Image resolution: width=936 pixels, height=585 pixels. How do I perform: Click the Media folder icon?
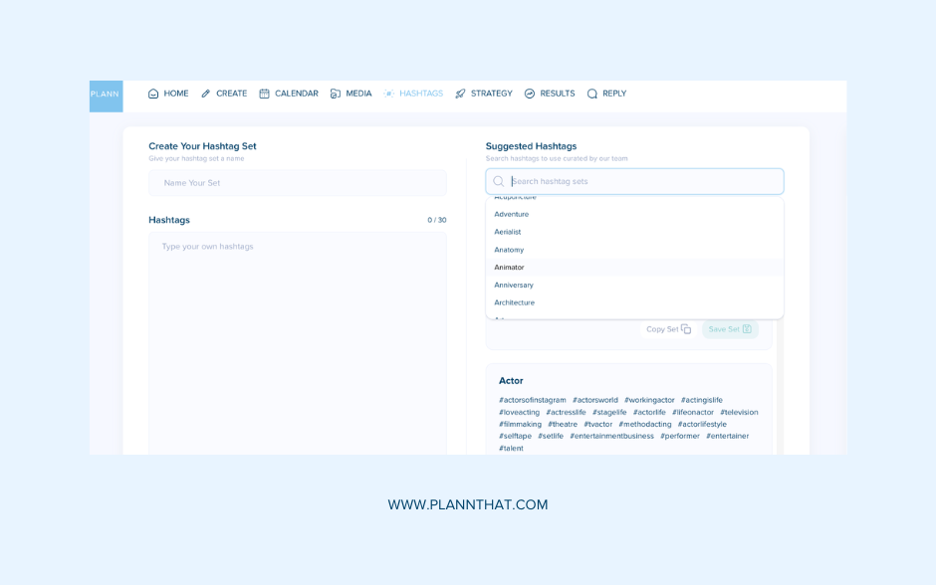336,94
